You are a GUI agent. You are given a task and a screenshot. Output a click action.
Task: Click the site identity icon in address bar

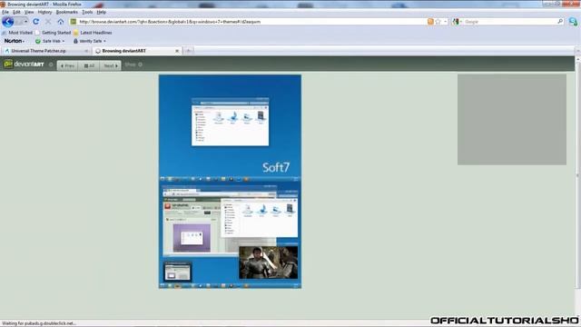[74, 22]
